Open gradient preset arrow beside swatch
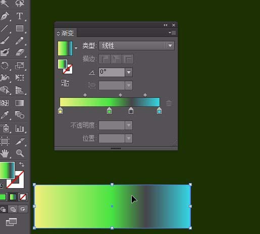The image size is (260, 234). coord(76,48)
